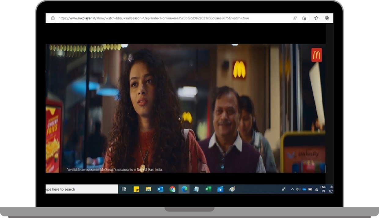Open Movies & TV app from taskbar

(220, 189)
